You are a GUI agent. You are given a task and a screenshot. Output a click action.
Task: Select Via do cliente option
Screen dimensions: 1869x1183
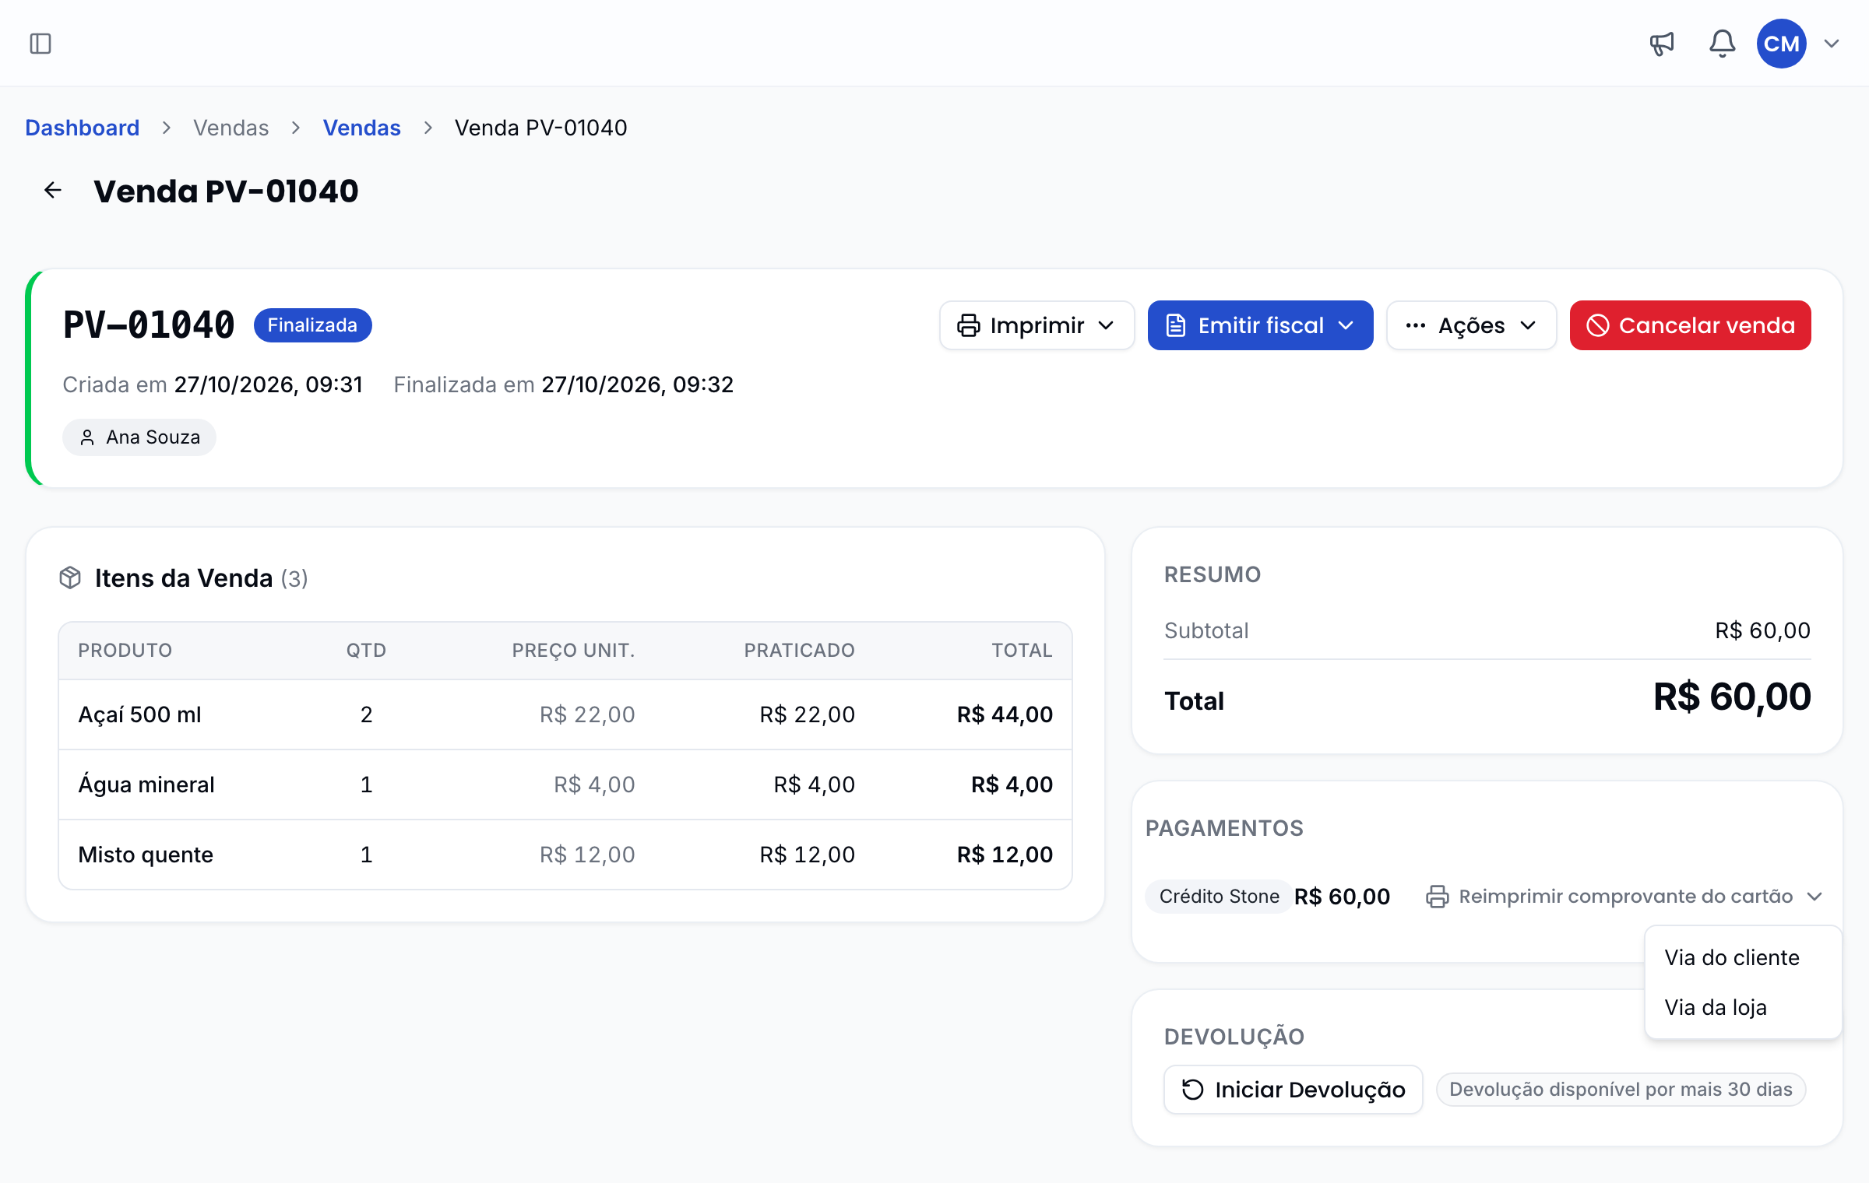click(x=1743, y=957)
